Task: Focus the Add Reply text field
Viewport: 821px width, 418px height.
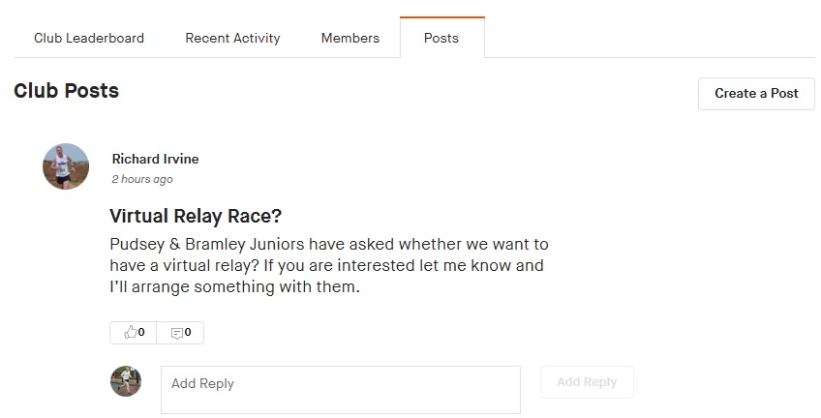Action: tap(340, 389)
